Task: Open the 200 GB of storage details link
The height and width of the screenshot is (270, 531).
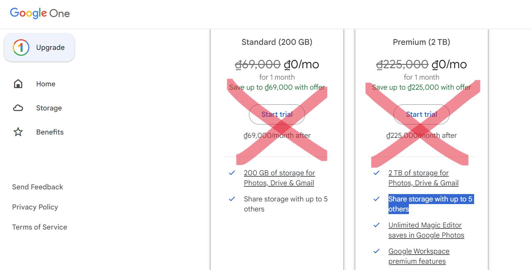Action: click(x=279, y=178)
